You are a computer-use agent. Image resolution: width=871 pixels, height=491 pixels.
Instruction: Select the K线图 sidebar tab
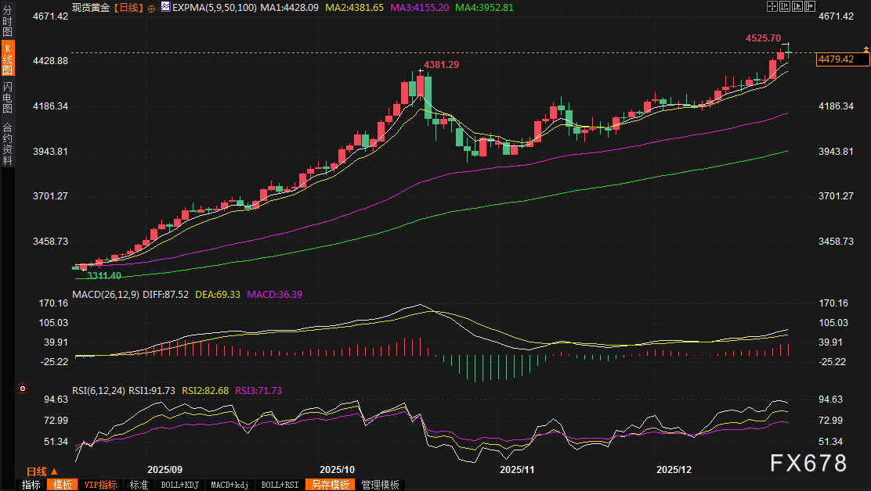(7, 59)
